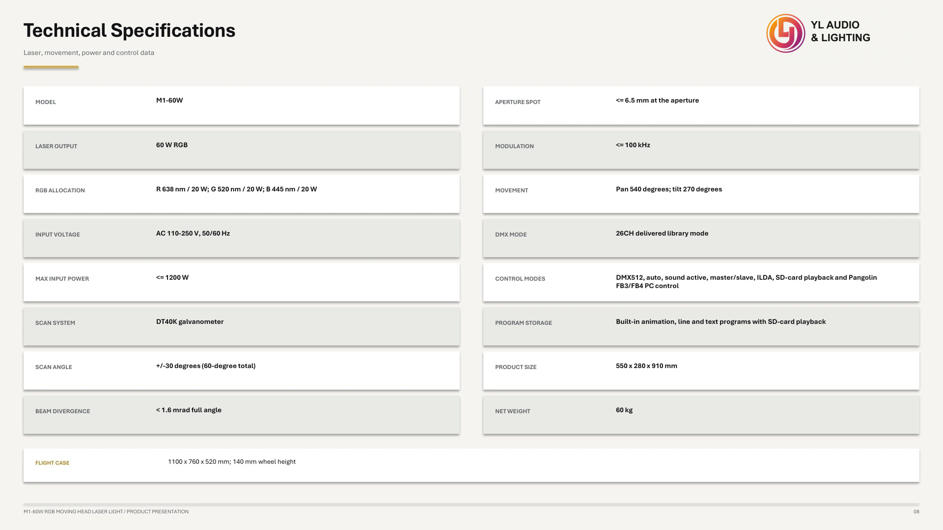The width and height of the screenshot is (943, 530).
Task: Select the LASER OUTPUT row
Action: [242, 150]
